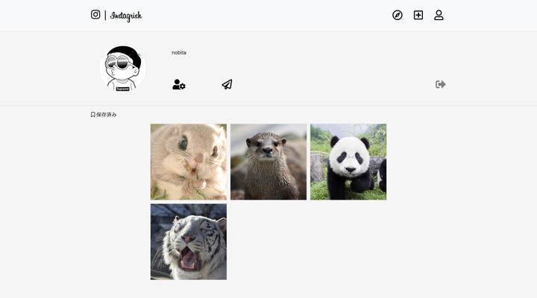
Task: Open direct messages paper plane icon
Action: [x=227, y=84]
